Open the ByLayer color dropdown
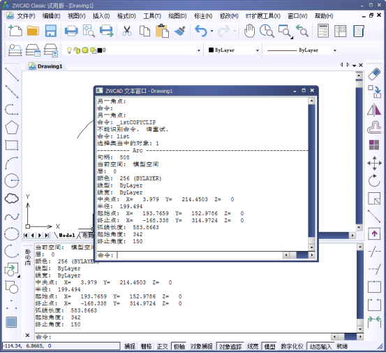 click(x=258, y=50)
